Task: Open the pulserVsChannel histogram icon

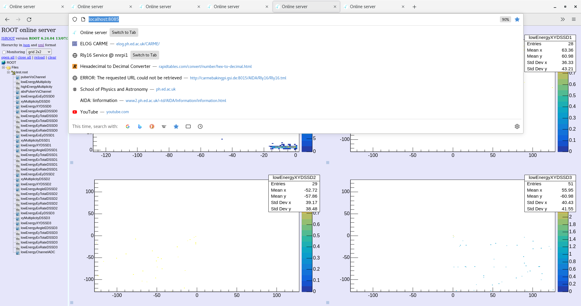Action: pyautogui.click(x=18, y=77)
